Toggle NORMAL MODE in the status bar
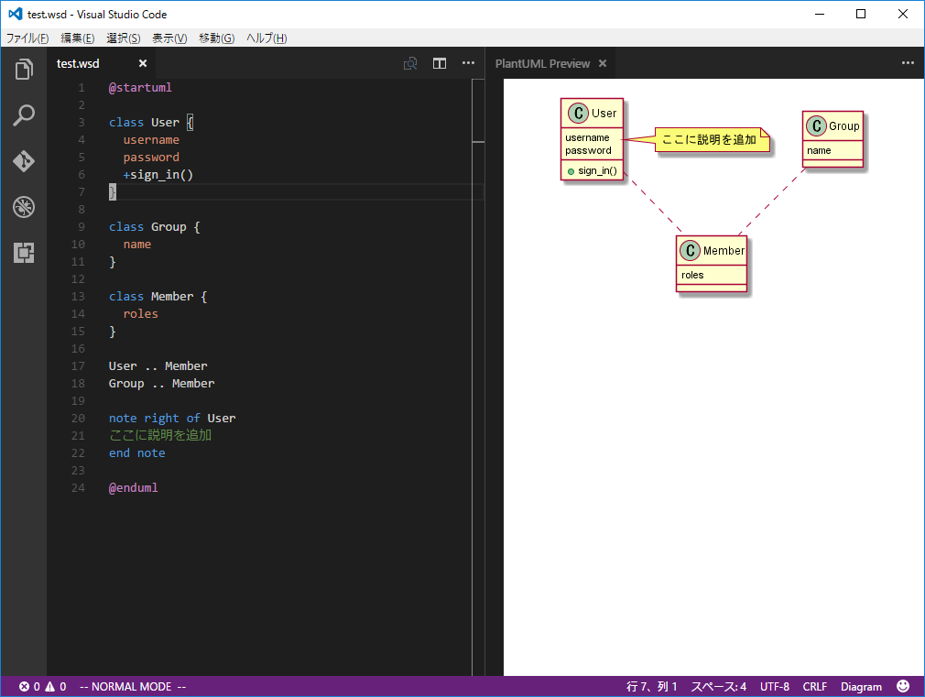The width and height of the screenshot is (925, 697). (132, 686)
